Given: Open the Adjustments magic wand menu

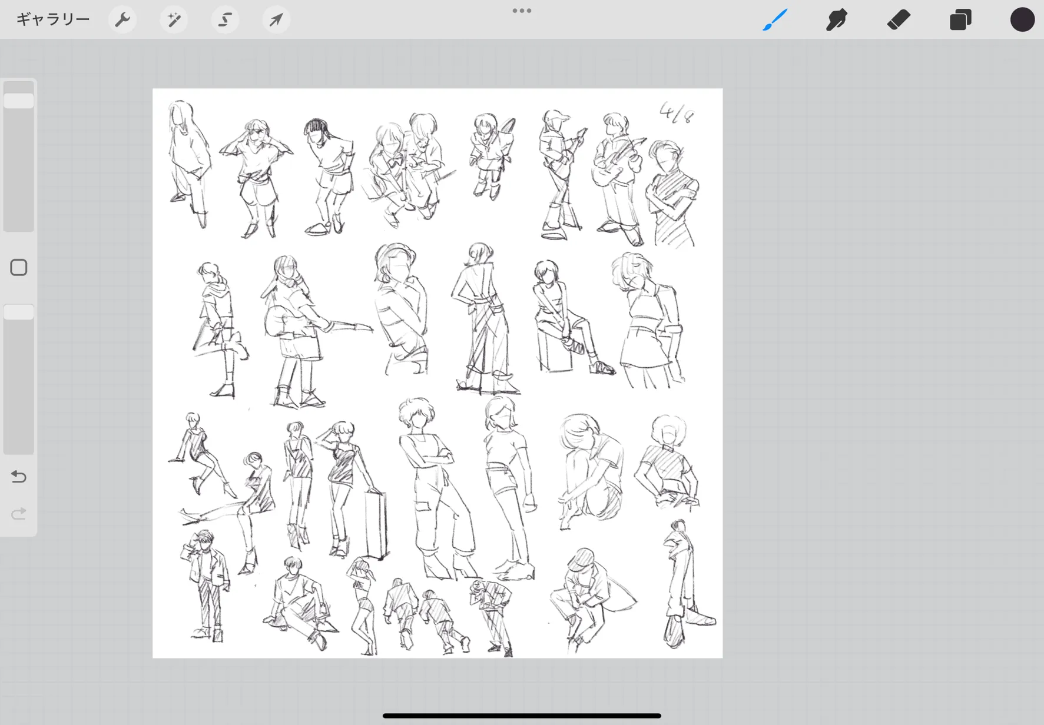Looking at the screenshot, I should pyautogui.click(x=174, y=19).
